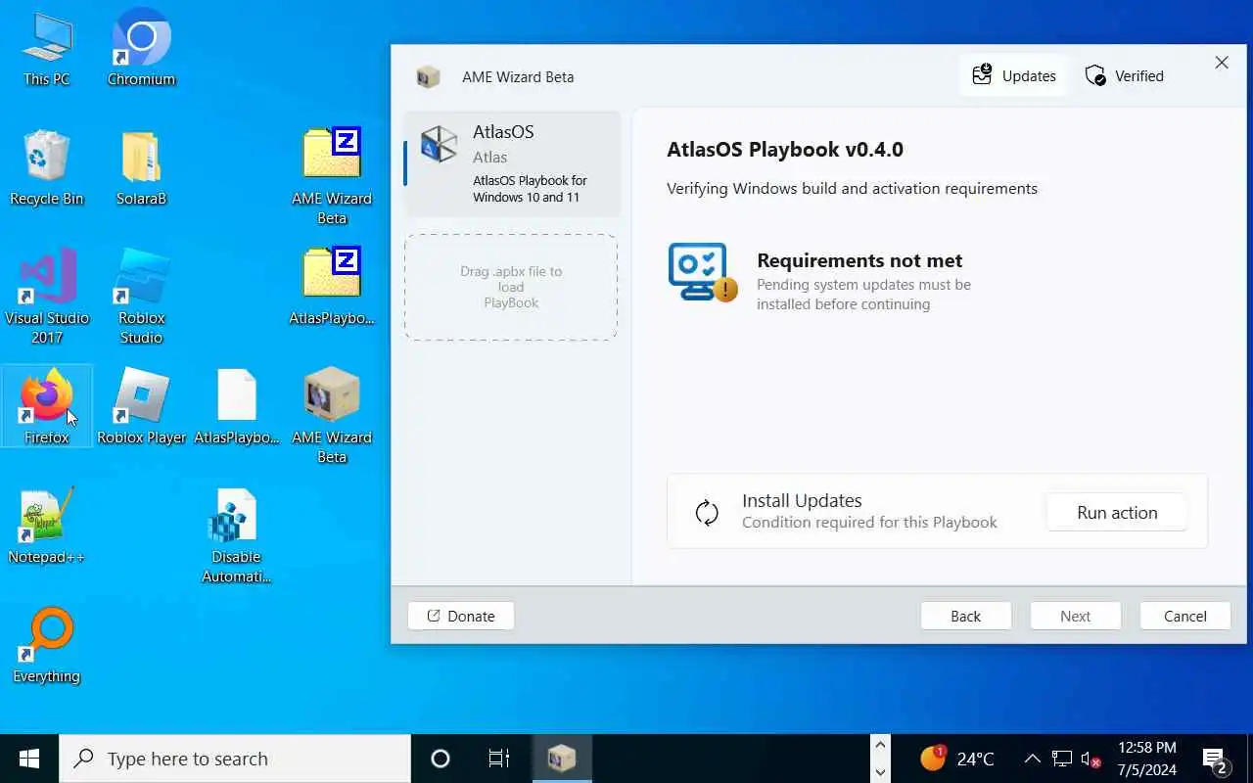Select the AME Wizard Beta zip archive icon
The image size is (1253, 783).
tap(332, 177)
